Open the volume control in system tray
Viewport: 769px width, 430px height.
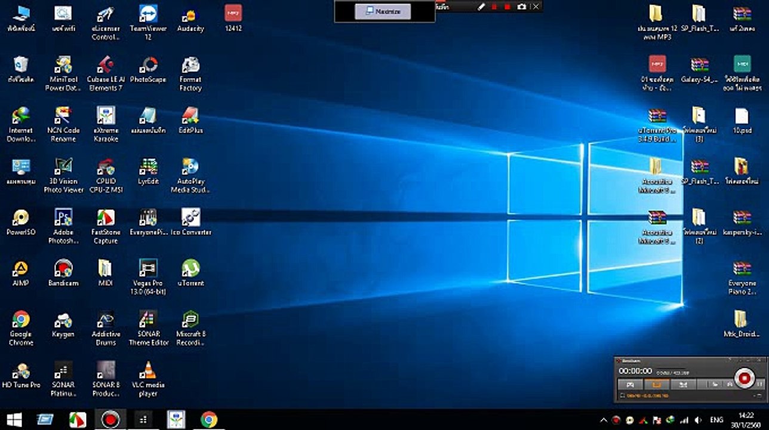click(x=698, y=420)
